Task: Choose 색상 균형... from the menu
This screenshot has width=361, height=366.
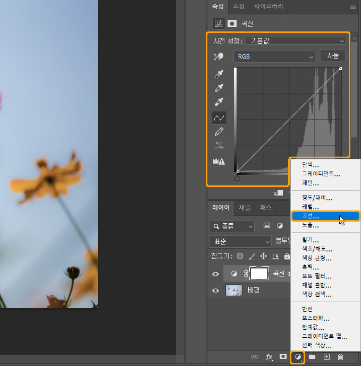Action: pos(325,258)
